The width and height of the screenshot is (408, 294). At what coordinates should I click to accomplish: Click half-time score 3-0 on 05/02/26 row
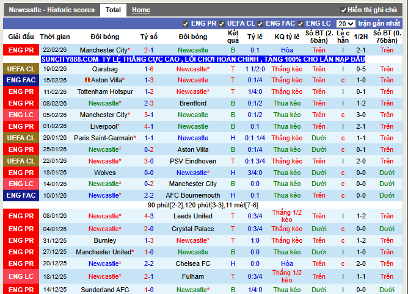(361, 115)
